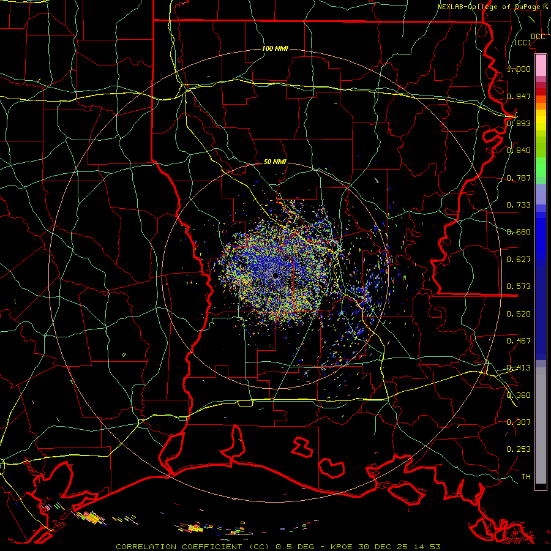
Task: Click the 0.307 scale value
Action: coord(519,422)
